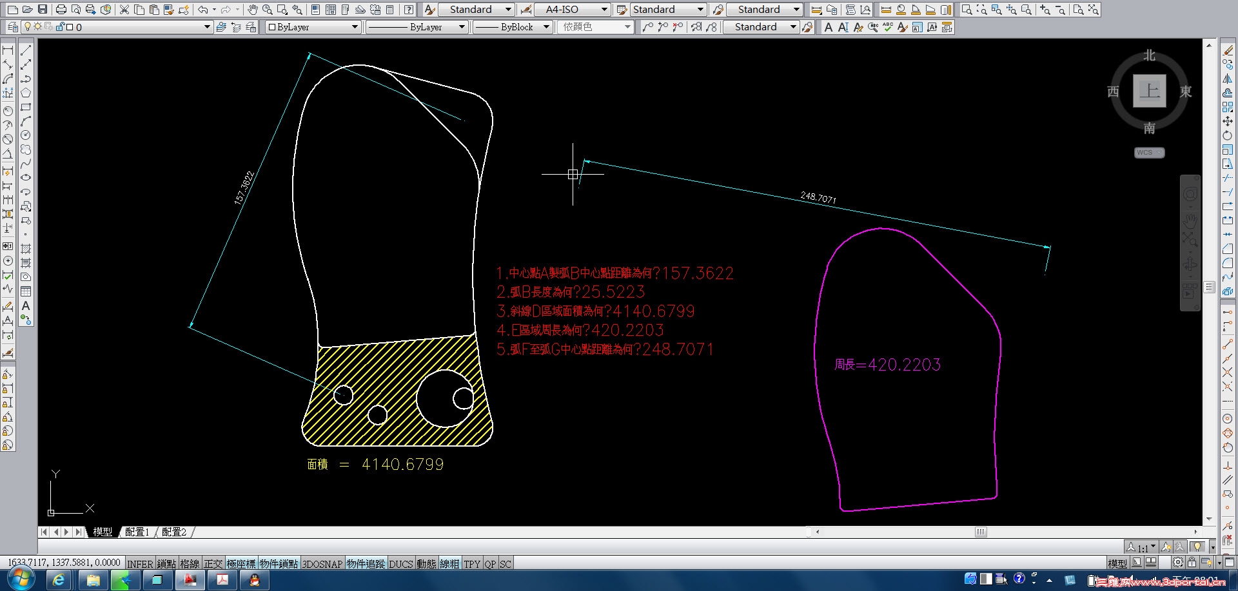Screen dimensions: 1238x591
Task: Activate Zoom Realtime magnifier
Action: pyautogui.click(x=268, y=9)
